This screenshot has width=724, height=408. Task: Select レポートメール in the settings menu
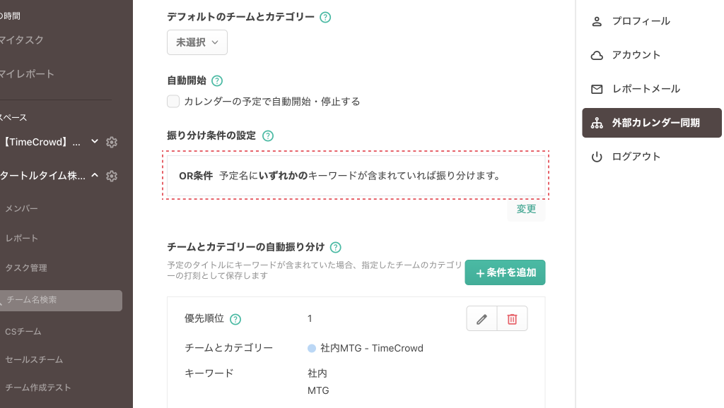(x=646, y=89)
